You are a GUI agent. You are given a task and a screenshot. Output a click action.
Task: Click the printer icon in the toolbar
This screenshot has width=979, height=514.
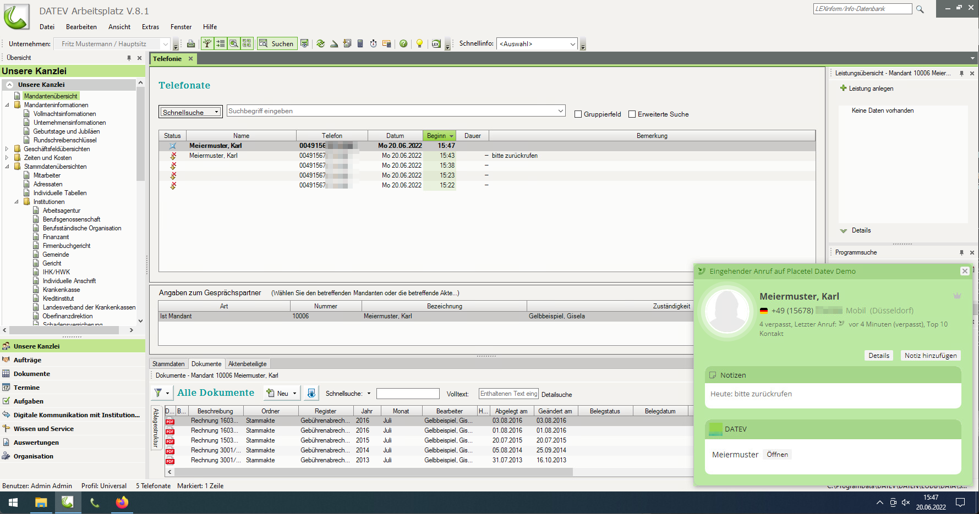(x=191, y=43)
